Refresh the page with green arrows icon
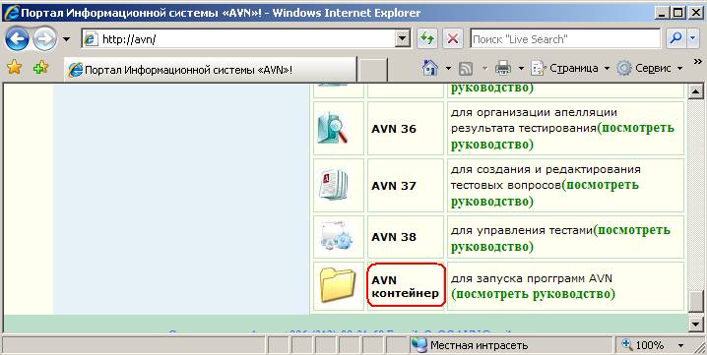This screenshot has width=707, height=355. 426,39
